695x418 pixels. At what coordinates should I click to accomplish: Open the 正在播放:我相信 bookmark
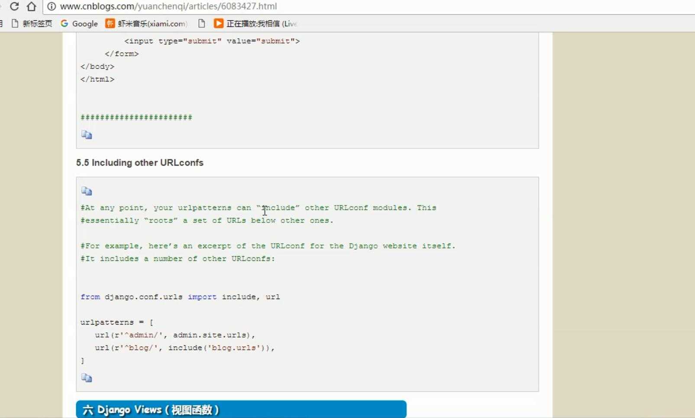point(255,23)
